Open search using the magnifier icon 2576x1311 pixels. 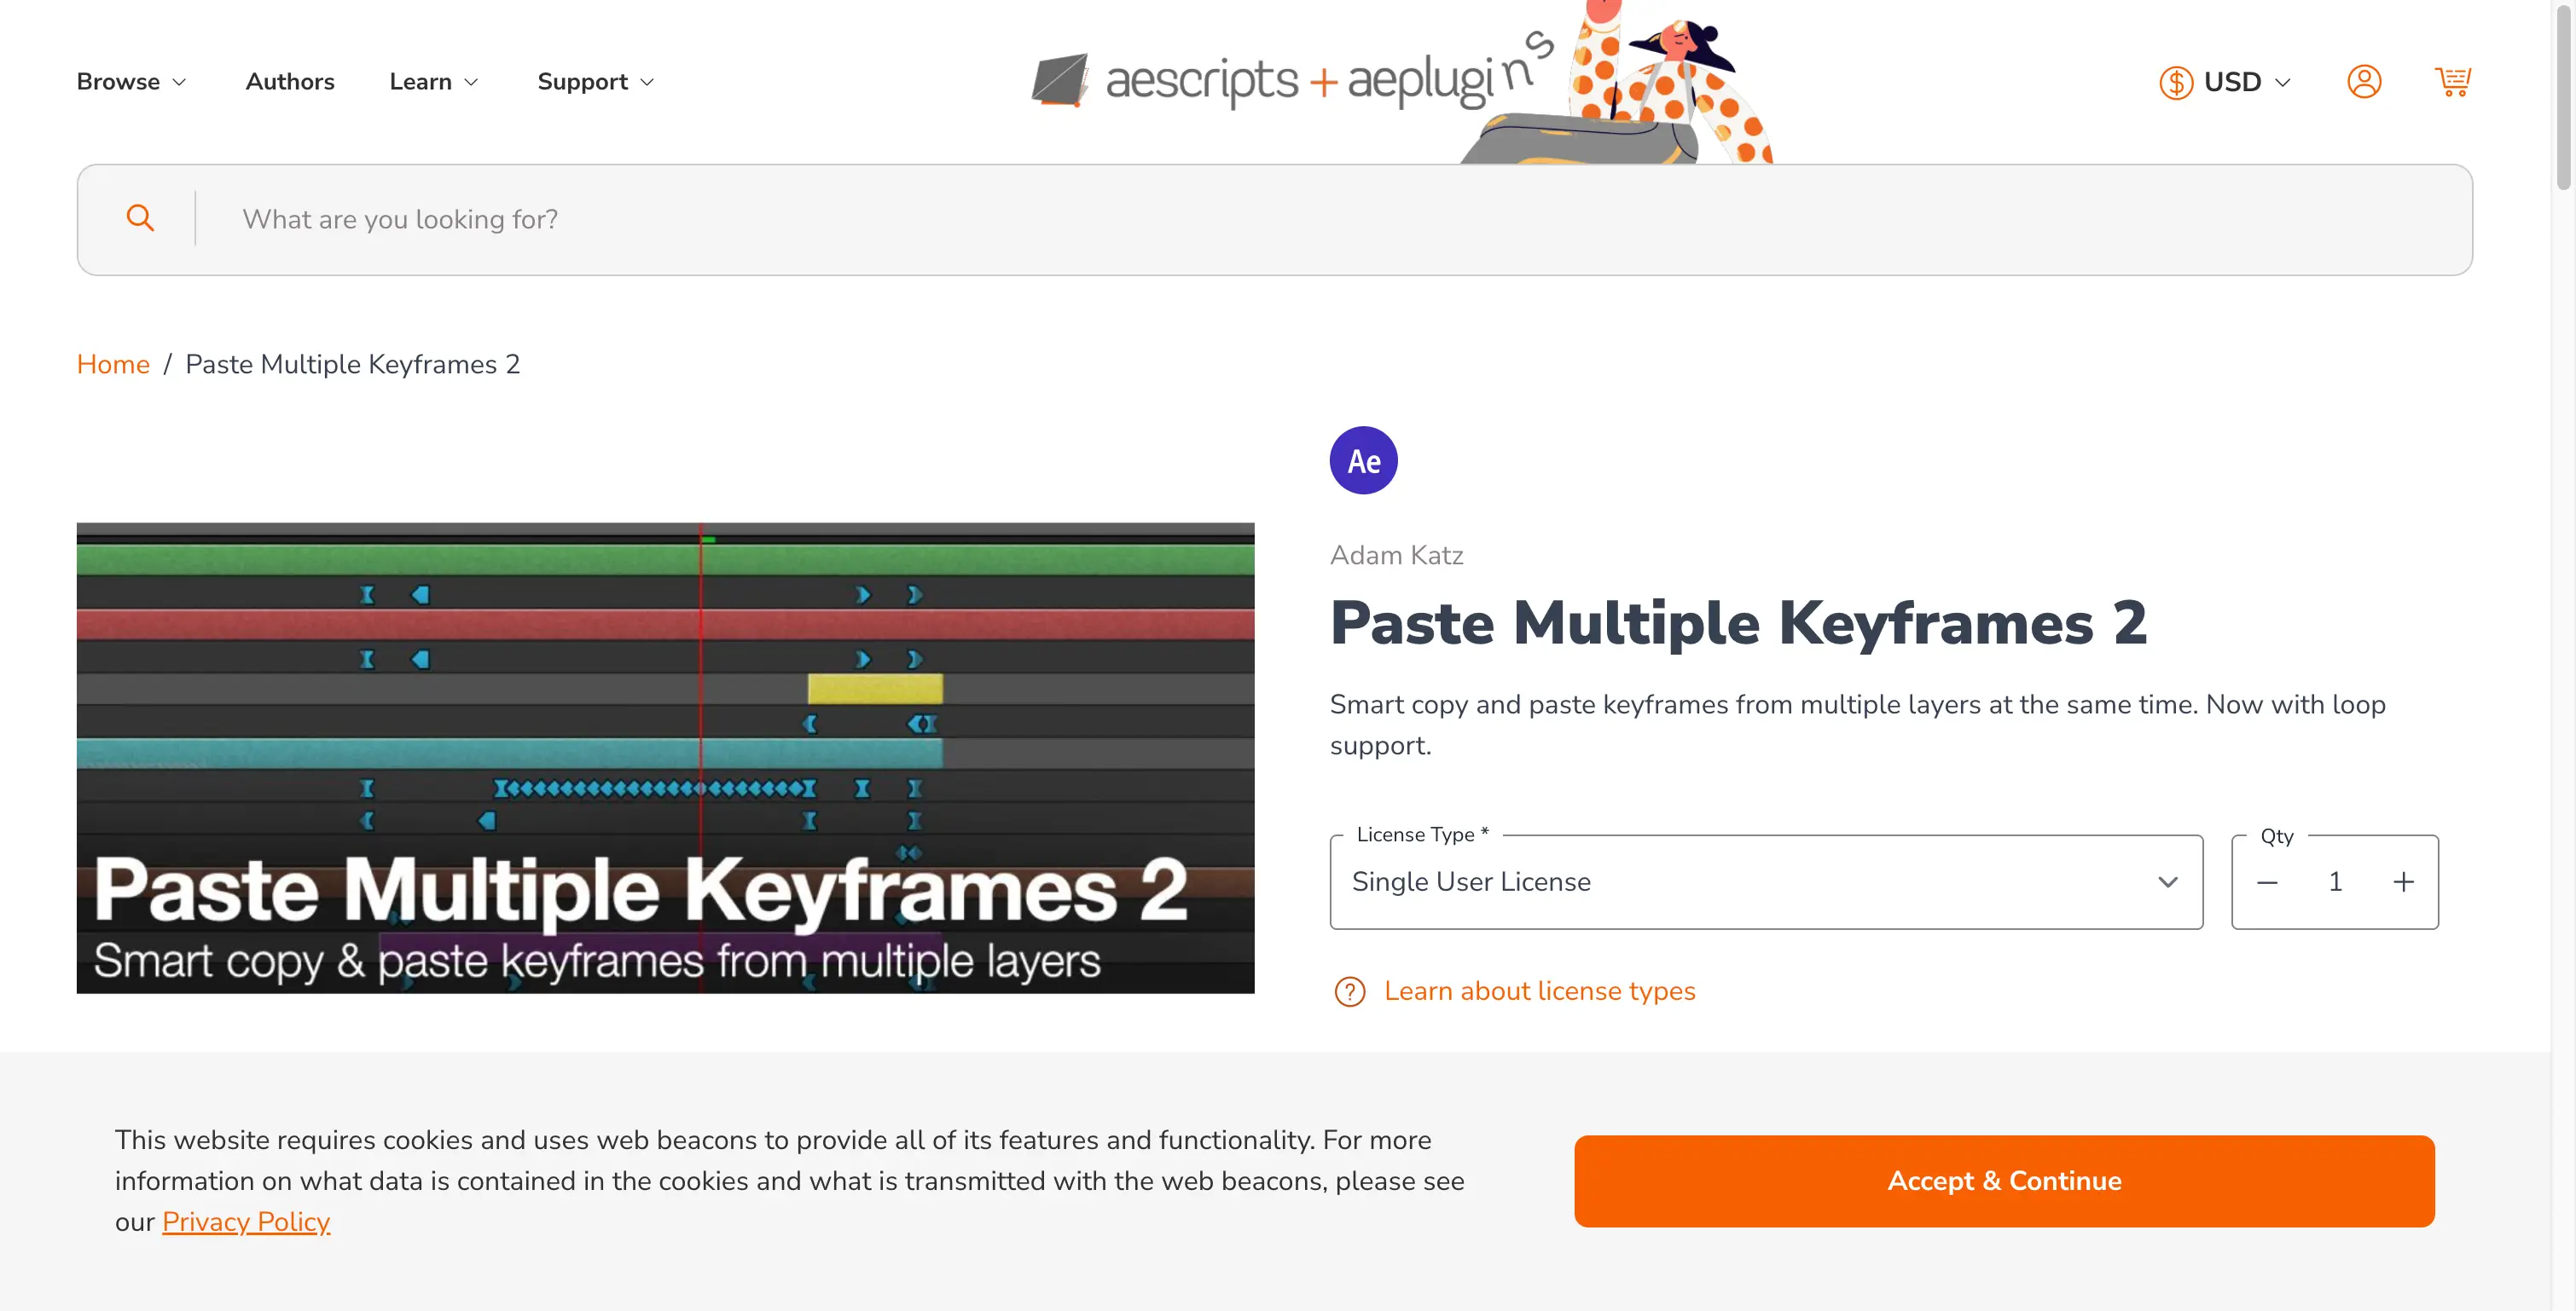coord(140,218)
